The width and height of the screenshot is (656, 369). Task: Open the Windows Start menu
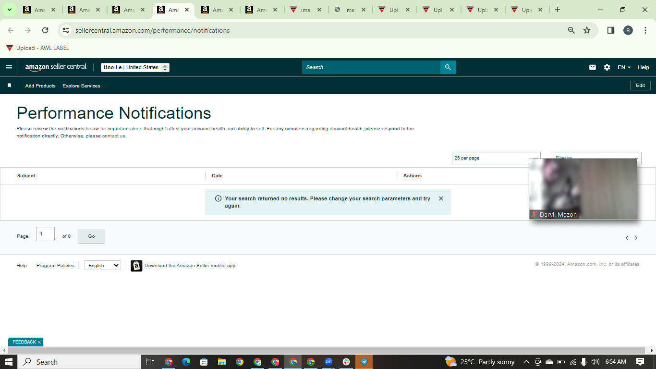[x=8, y=362]
